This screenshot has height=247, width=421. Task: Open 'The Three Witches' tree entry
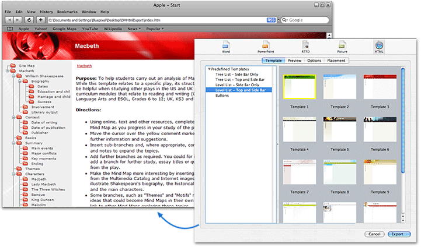click(48, 189)
